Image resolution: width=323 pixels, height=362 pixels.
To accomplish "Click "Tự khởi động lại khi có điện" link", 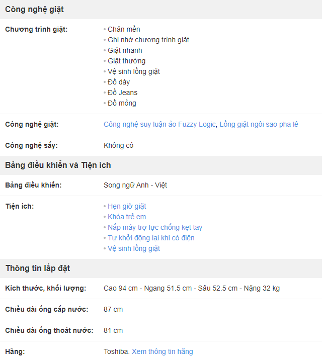I will click(x=151, y=238).
